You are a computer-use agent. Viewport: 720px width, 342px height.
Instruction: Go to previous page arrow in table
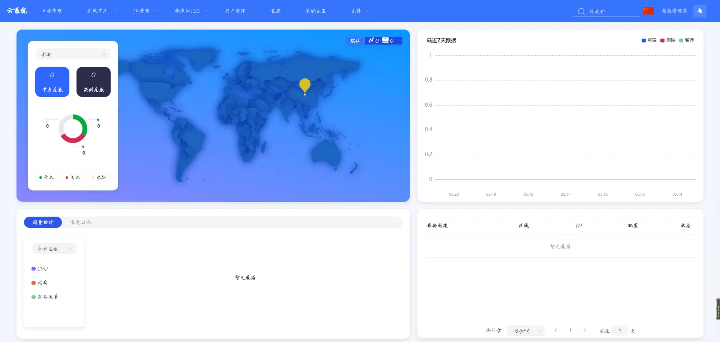(556, 330)
